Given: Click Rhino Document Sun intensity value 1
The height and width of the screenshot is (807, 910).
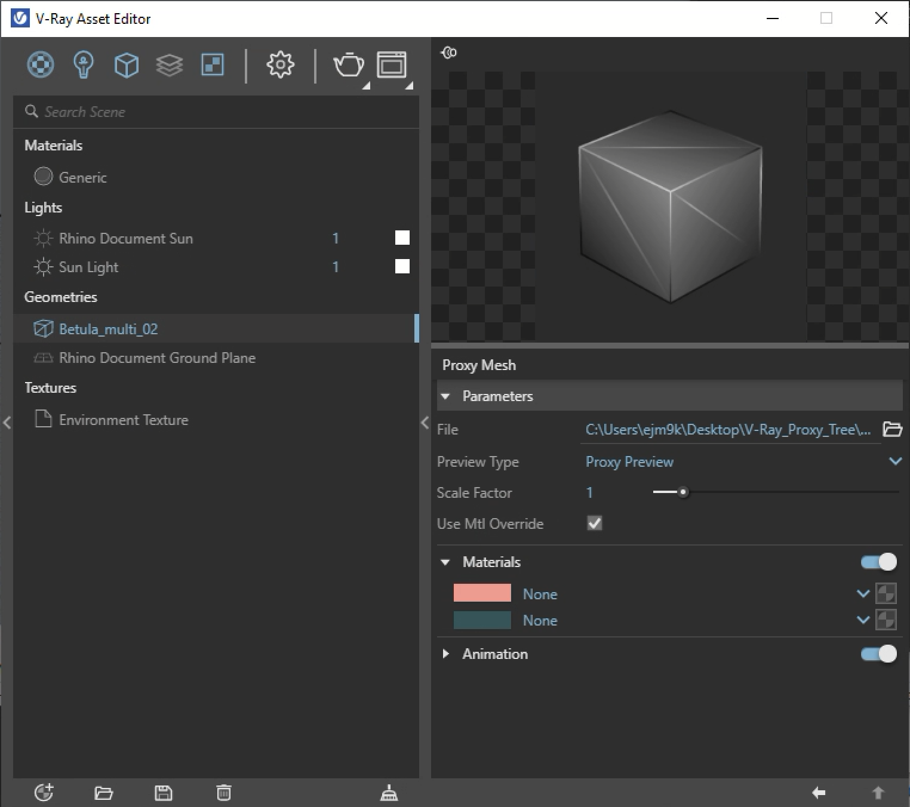Looking at the screenshot, I should pos(336,238).
